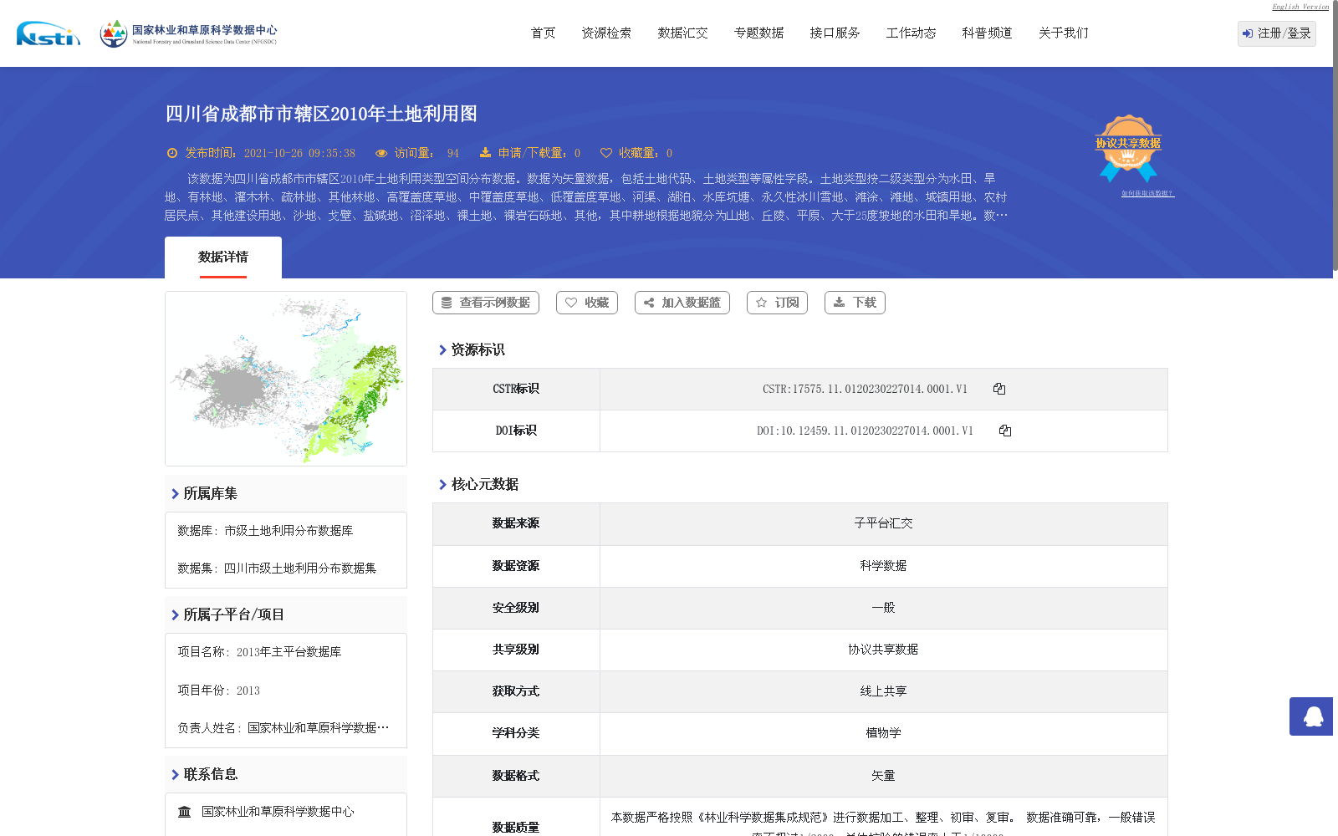
Task: Click 国家林业和草原科学数据中心 contact text
Action: click(x=278, y=812)
